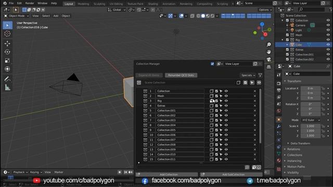Image resolution: width=333 pixels, height=187 pixels.
Task: Select the Select Box tool
Action: 7,25
